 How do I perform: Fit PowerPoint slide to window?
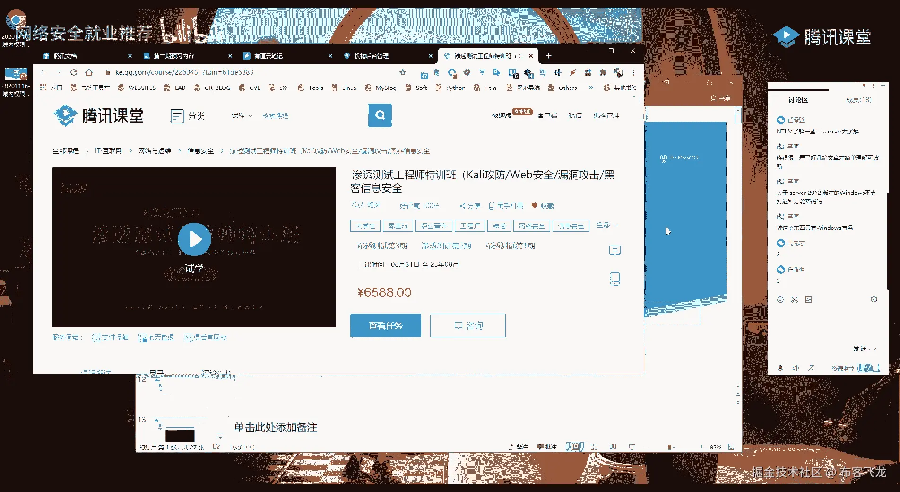click(731, 447)
